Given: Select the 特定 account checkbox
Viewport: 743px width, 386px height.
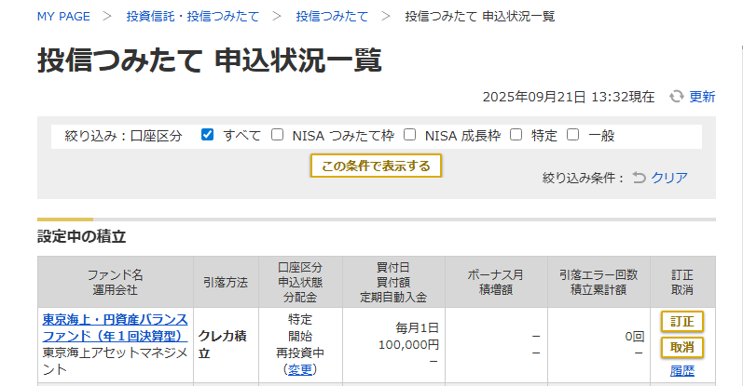Looking at the screenshot, I should coord(516,135).
